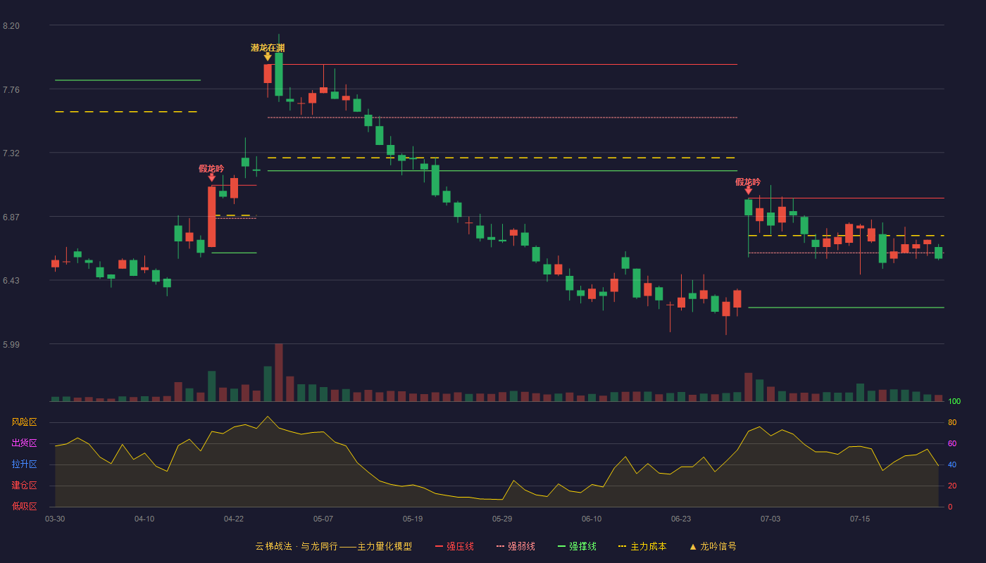Click the 出货区 zone label
The width and height of the screenshot is (986, 563).
pos(24,443)
